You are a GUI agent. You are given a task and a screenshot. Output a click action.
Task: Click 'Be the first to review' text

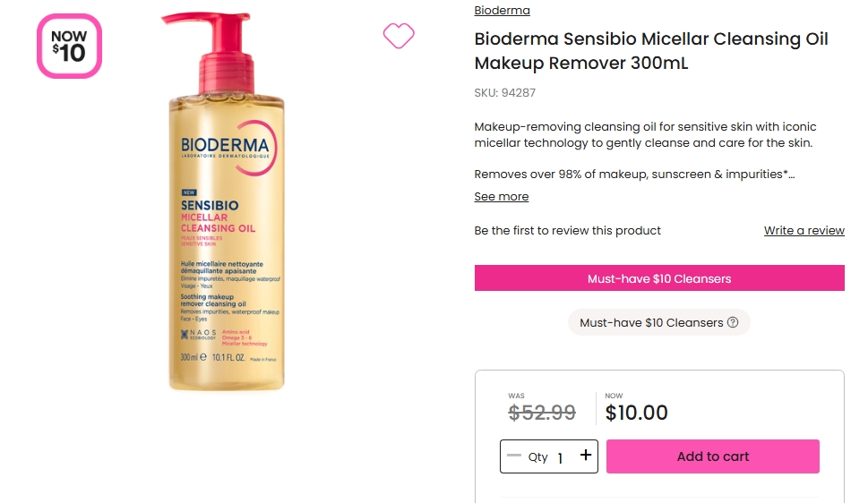[x=567, y=231]
